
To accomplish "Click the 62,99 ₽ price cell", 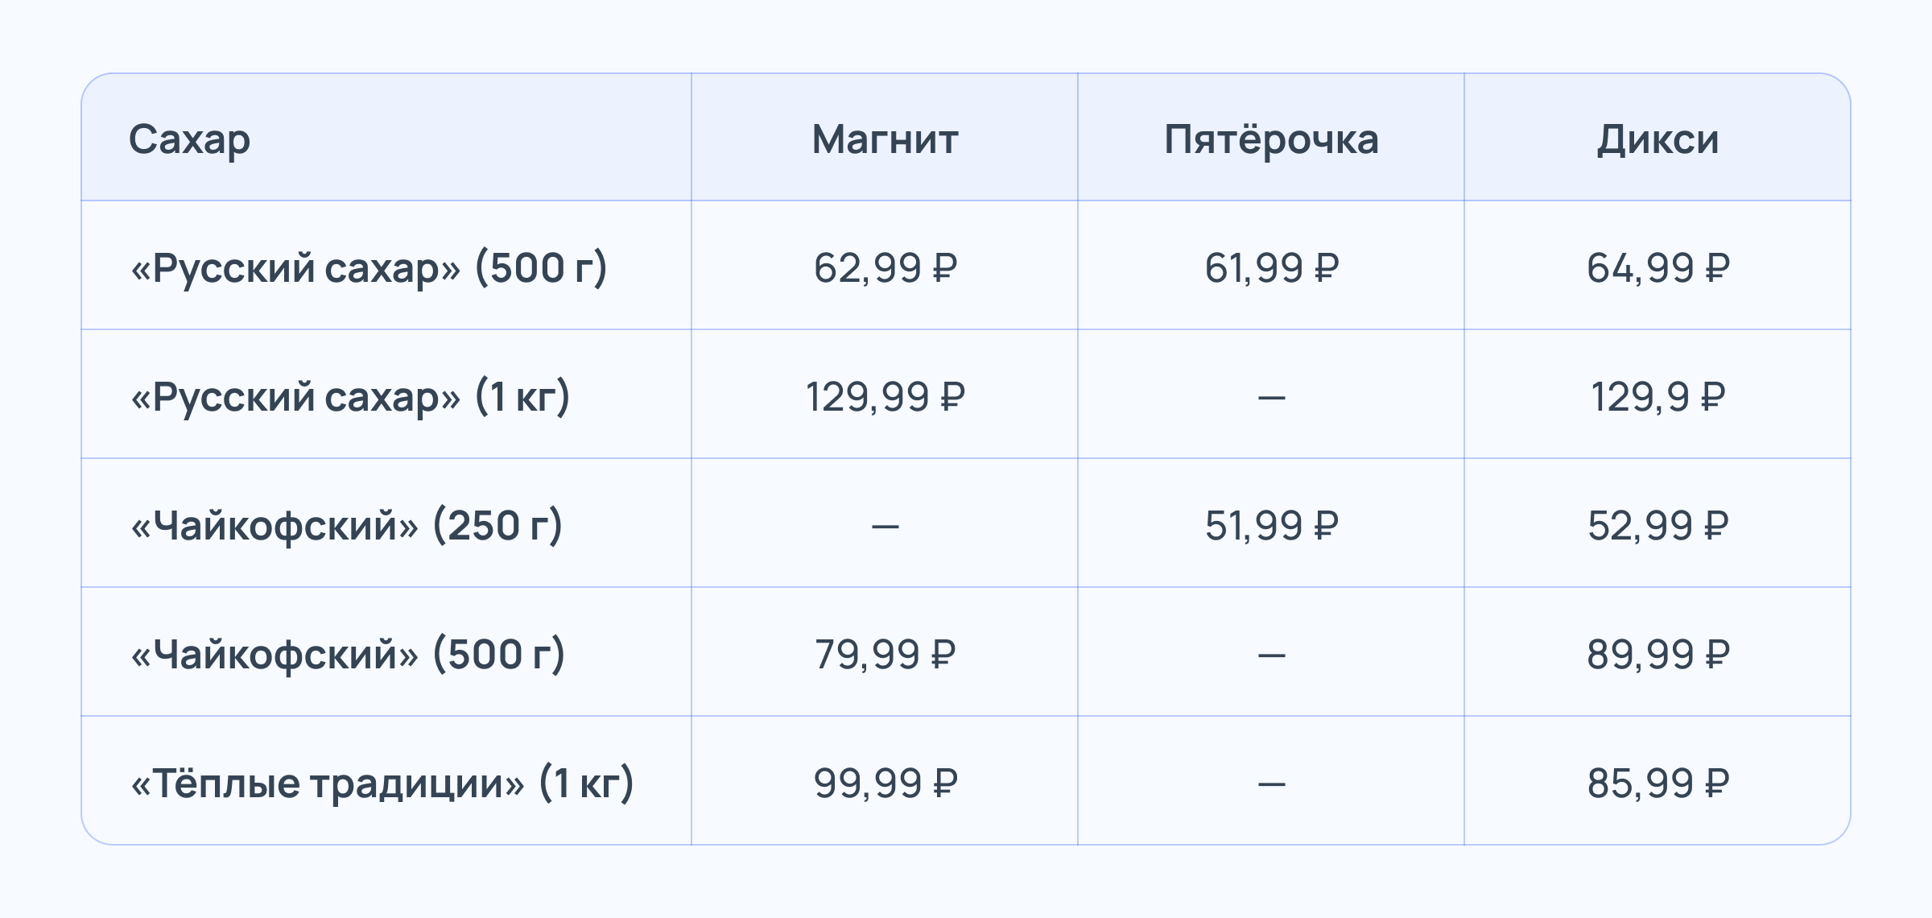I will tap(885, 267).
